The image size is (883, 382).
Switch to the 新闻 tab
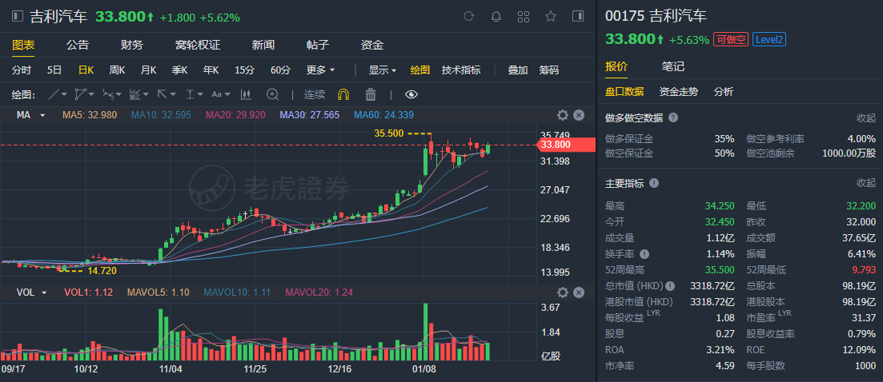pos(263,45)
